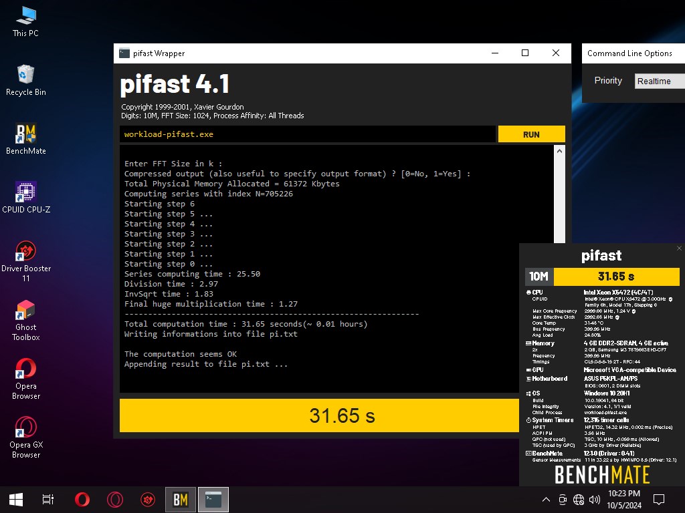Click 'The computation seems OK' line

[x=181, y=354]
